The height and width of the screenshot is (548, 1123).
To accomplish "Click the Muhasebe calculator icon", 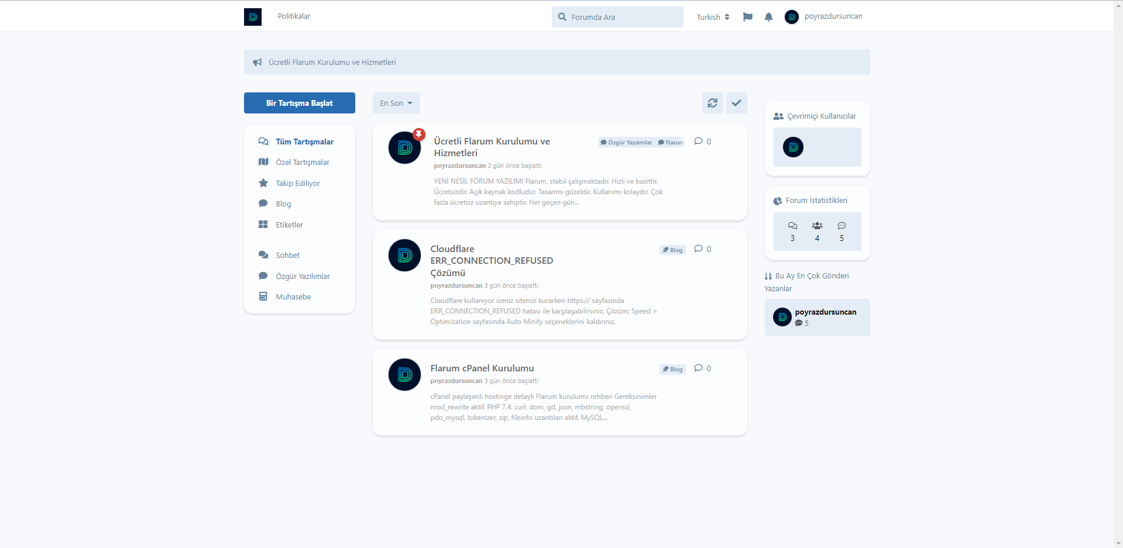I will (263, 297).
